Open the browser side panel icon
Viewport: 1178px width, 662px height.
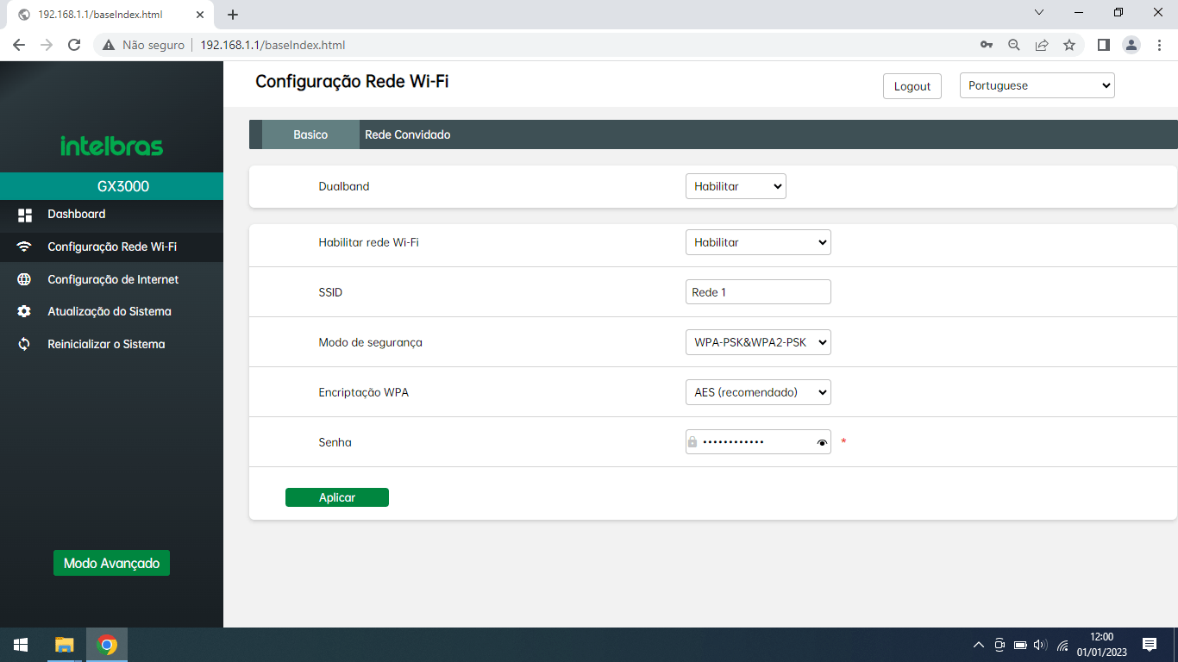pos(1103,45)
